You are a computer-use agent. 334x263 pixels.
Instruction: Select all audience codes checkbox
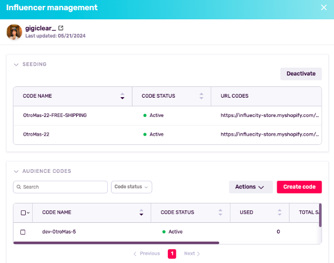tap(23, 213)
